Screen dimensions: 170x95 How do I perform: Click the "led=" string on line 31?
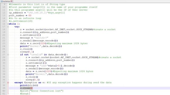click(44, 66)
